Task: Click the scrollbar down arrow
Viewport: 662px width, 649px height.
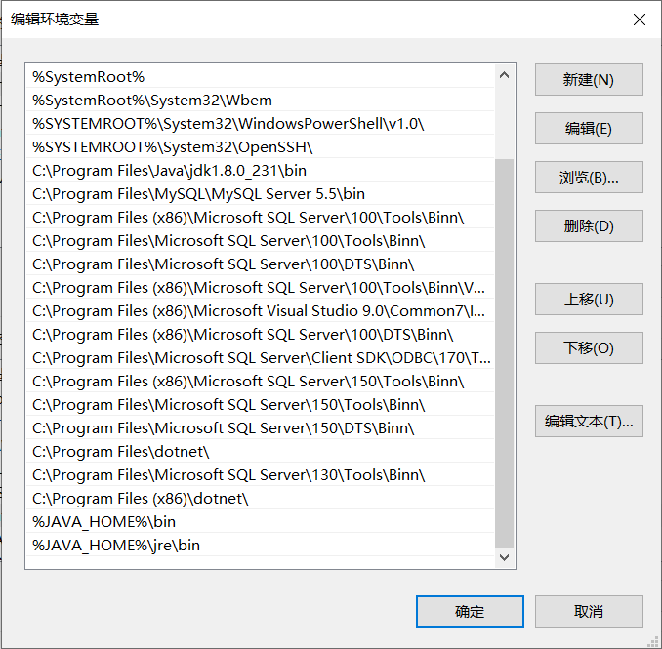Action: 504,557
